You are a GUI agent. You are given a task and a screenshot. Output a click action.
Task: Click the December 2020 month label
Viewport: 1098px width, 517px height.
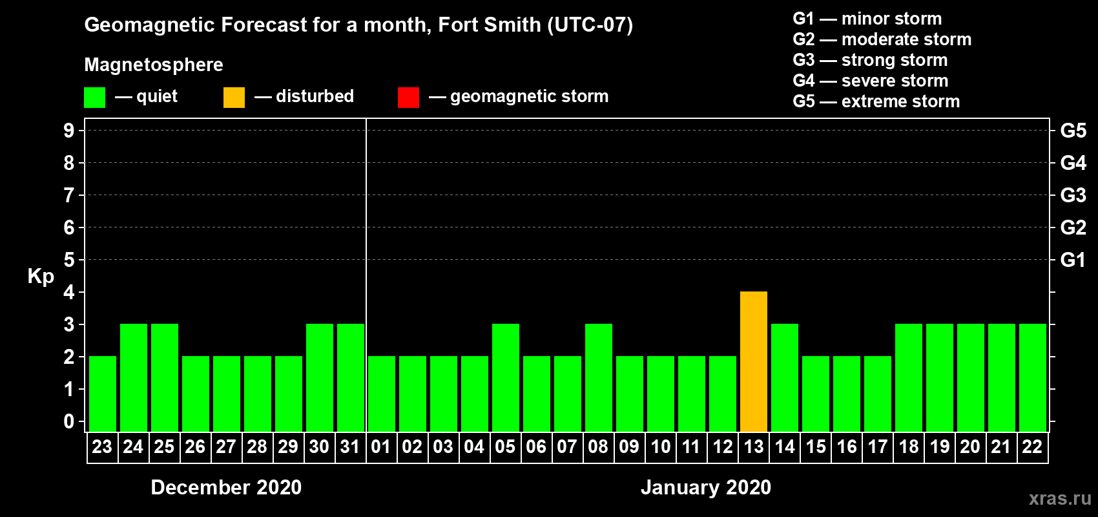coord(226,487)
